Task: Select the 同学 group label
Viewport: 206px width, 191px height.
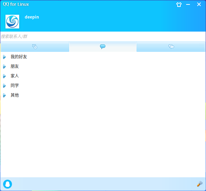Action: click(x=15, y=86)
